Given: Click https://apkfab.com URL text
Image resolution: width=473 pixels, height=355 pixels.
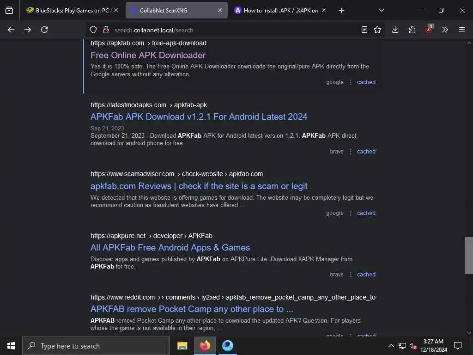Looking at the screenshot, I should pos(117,43).
